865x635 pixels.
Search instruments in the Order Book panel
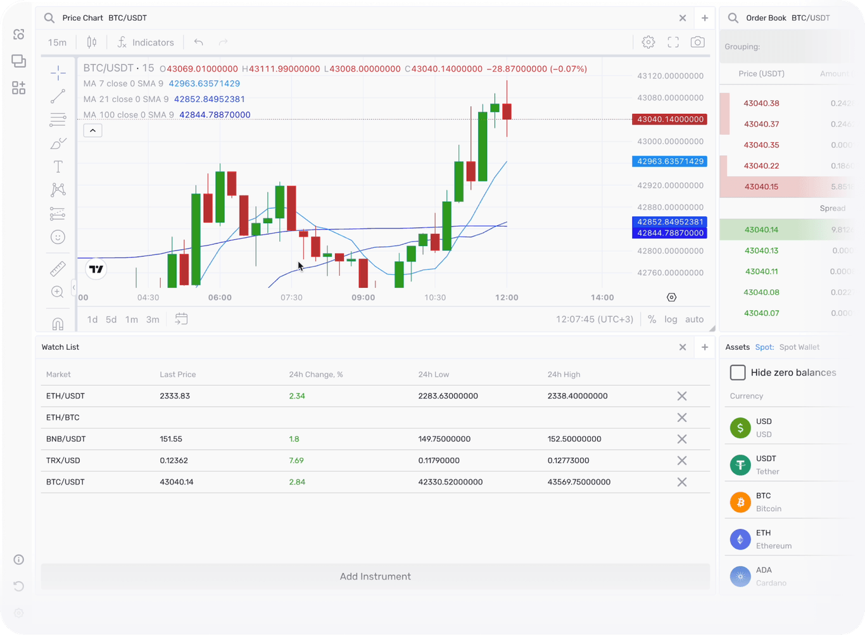point(733,18)
